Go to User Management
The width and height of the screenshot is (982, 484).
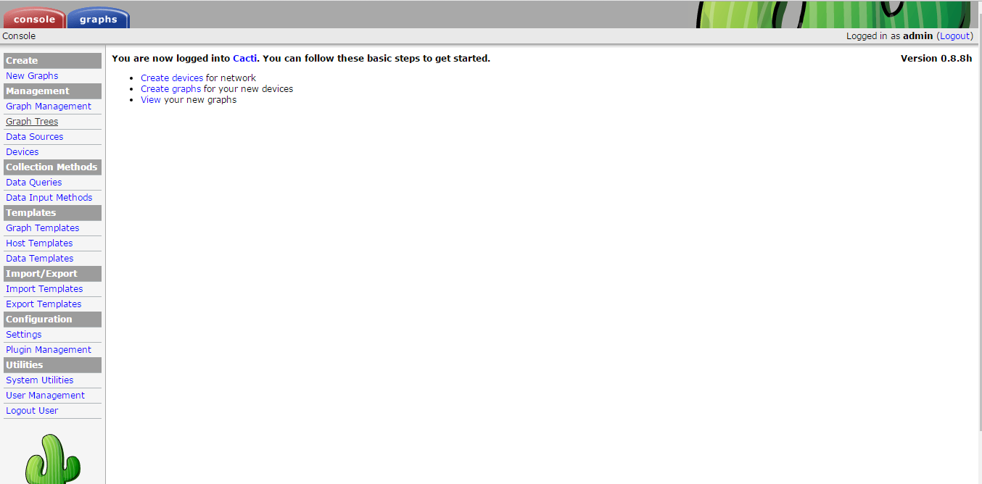point(45,396)
